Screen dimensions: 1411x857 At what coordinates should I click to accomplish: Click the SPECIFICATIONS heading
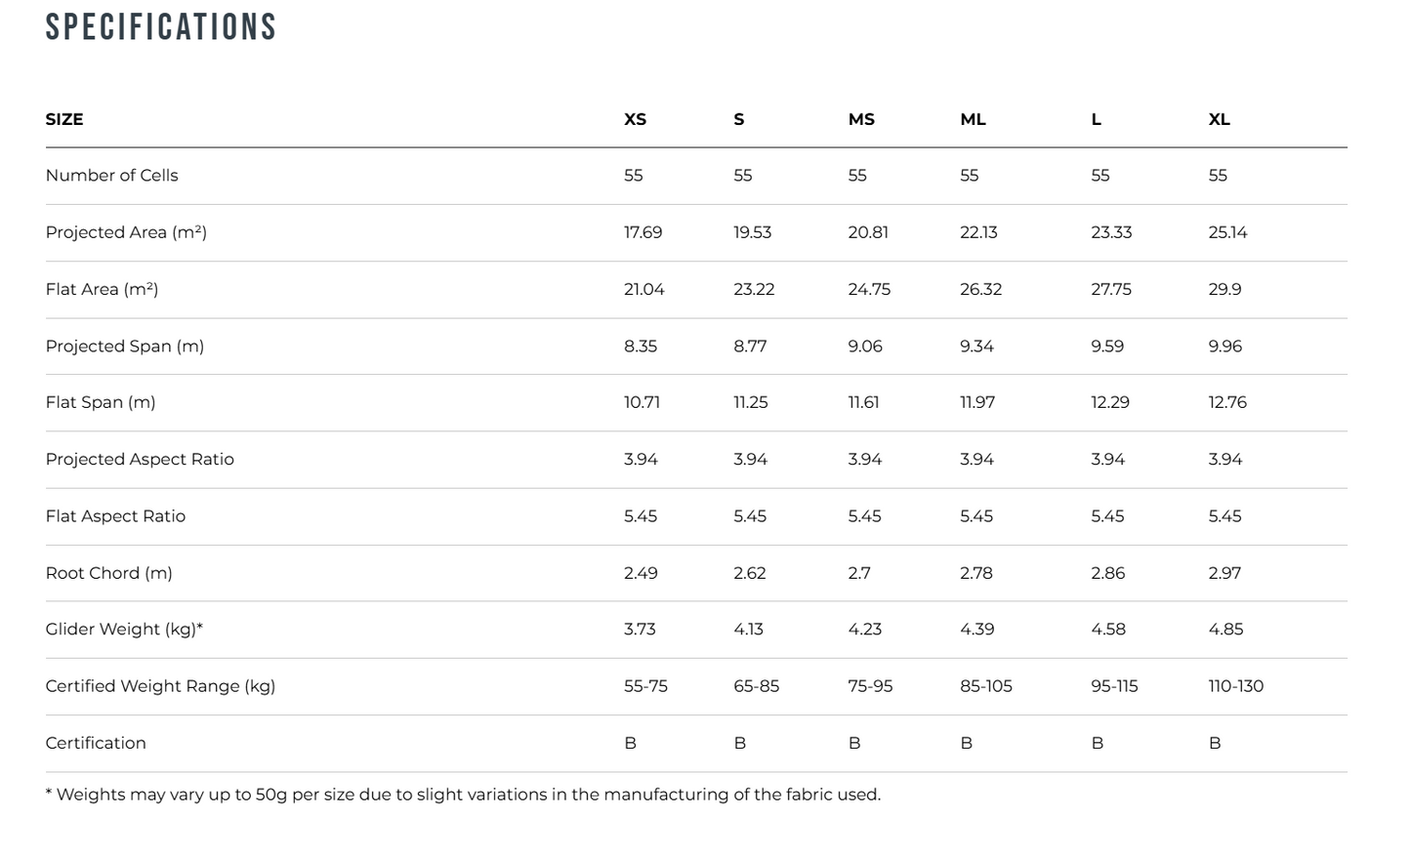pos(161,26)
